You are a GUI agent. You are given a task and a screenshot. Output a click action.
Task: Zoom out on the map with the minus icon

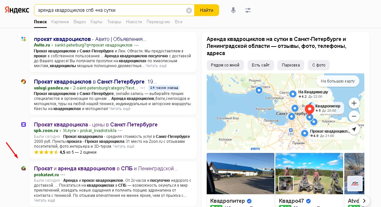pyautogui.click(x=354, y=116)
